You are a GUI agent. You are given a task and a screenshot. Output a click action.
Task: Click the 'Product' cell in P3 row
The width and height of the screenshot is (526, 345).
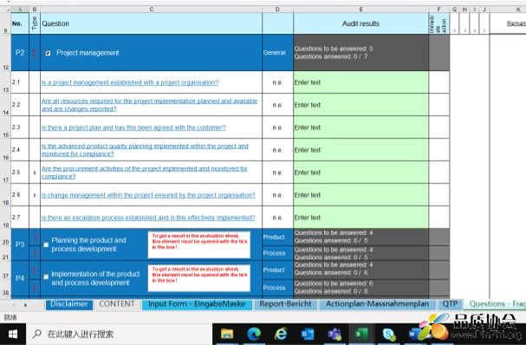pos(277,237)
